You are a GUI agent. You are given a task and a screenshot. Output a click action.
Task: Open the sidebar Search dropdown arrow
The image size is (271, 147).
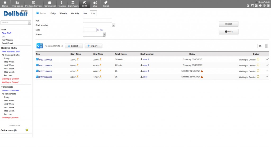[29, 23]
